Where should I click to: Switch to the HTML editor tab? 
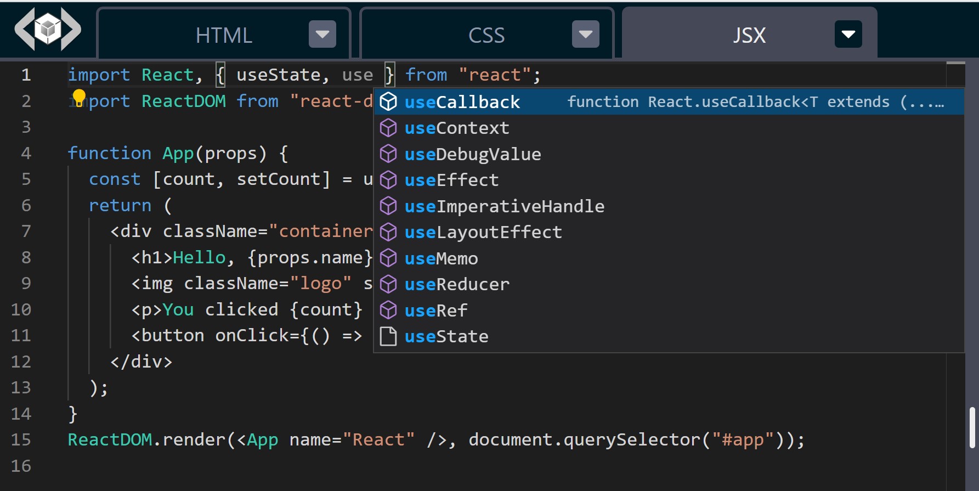point(224,36)
